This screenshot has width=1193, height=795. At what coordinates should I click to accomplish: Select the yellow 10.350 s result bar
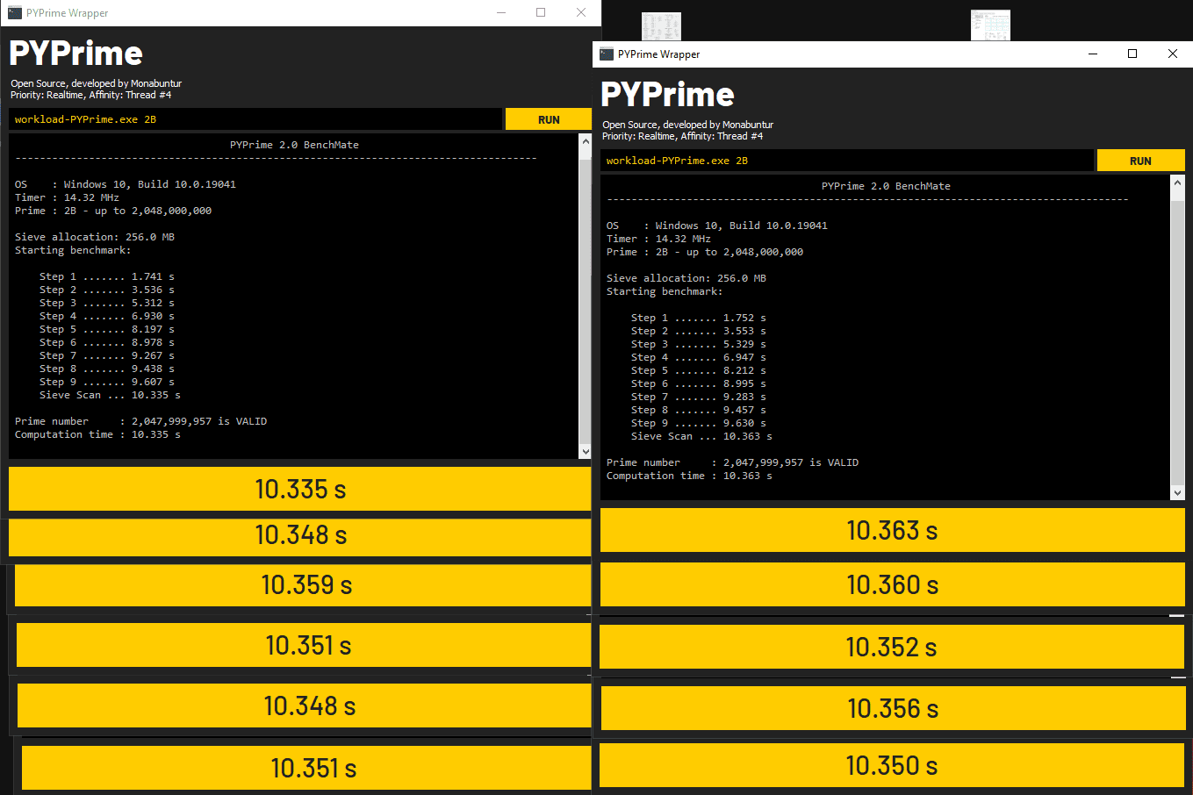(892, 765)
